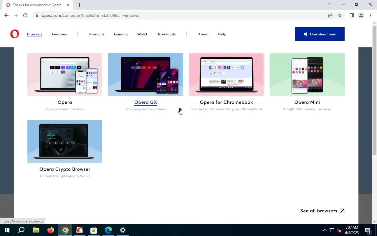Open Chrome three-dot menu
This screenshot has width=377, height=236.
coord(370,15)
